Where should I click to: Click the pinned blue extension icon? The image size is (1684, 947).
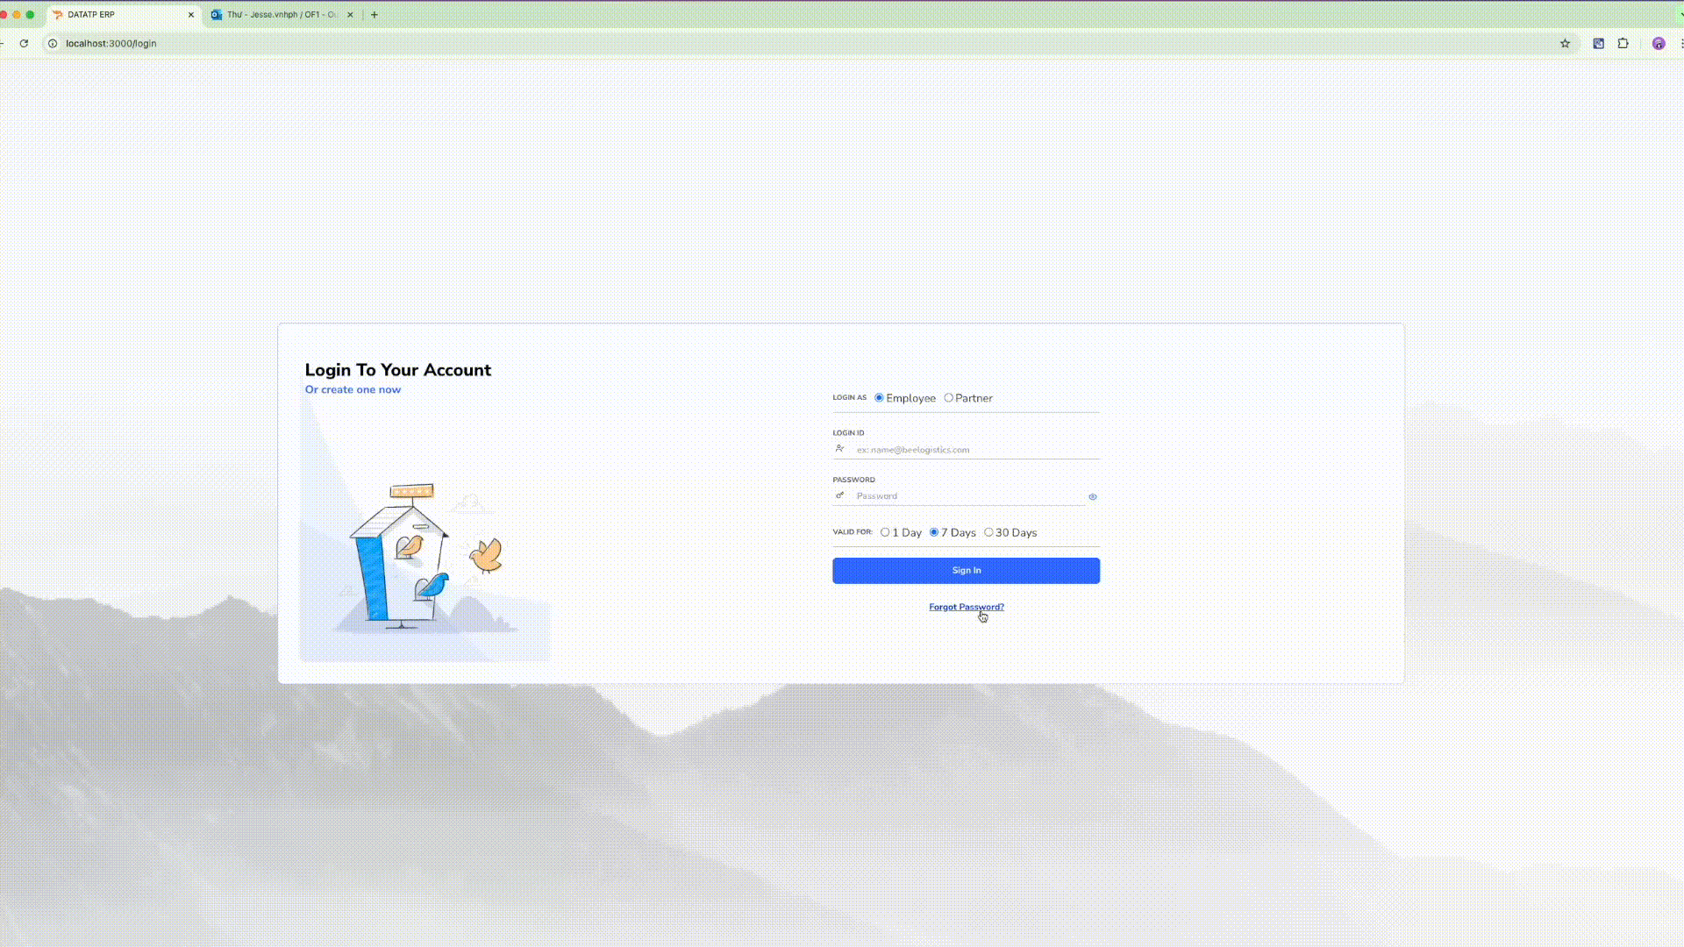click(x=1598, y=43)
